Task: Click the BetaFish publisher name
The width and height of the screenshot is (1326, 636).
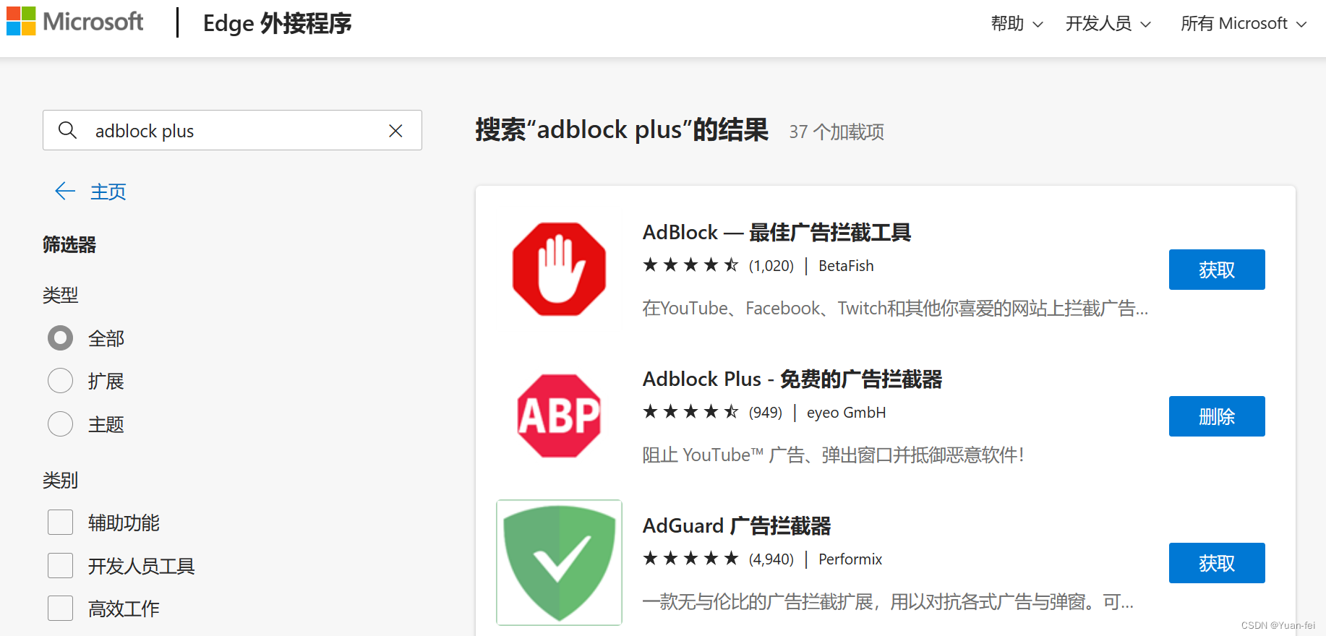Action: point(846,266)
